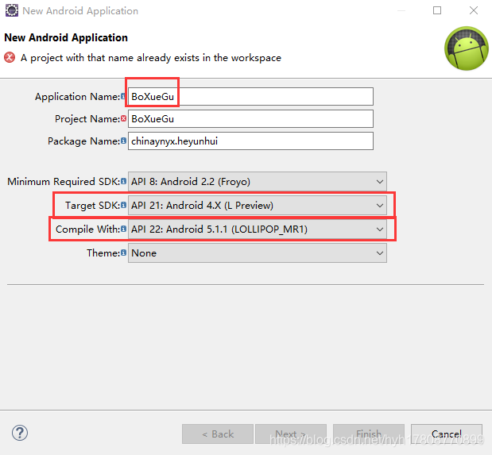Click the Cancel button
This screenshot has height=455, width=492.
click(x=447, y=434)
